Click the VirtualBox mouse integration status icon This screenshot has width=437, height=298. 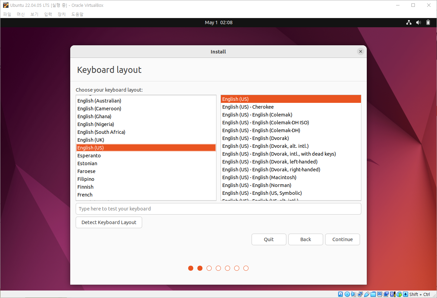(x=399, y=294)
